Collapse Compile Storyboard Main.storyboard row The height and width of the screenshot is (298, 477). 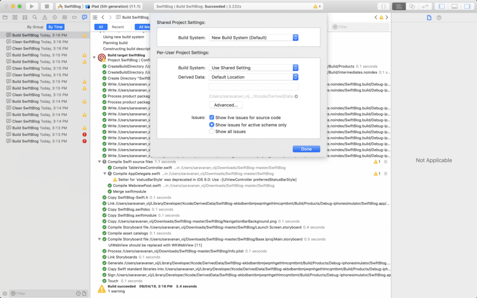(x=99, y=239)
